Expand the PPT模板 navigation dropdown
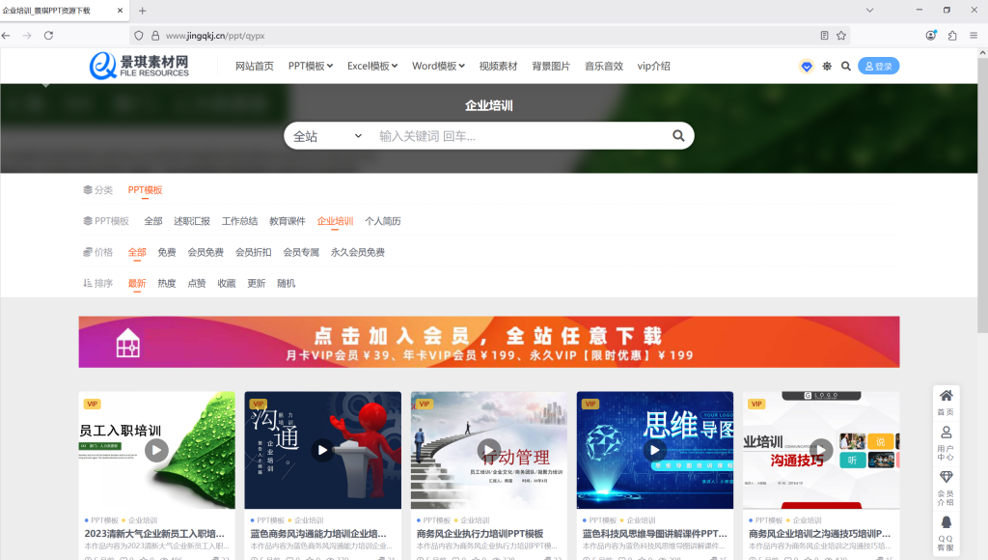The height and width of the screenshot is (560, 988). pyautogui.click(x=310, y=67)
